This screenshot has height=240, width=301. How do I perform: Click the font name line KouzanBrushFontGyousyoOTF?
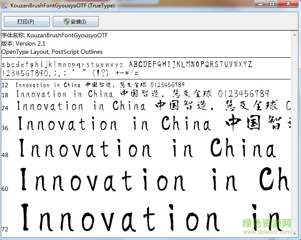pyautogui.click(x=55, y=36)
